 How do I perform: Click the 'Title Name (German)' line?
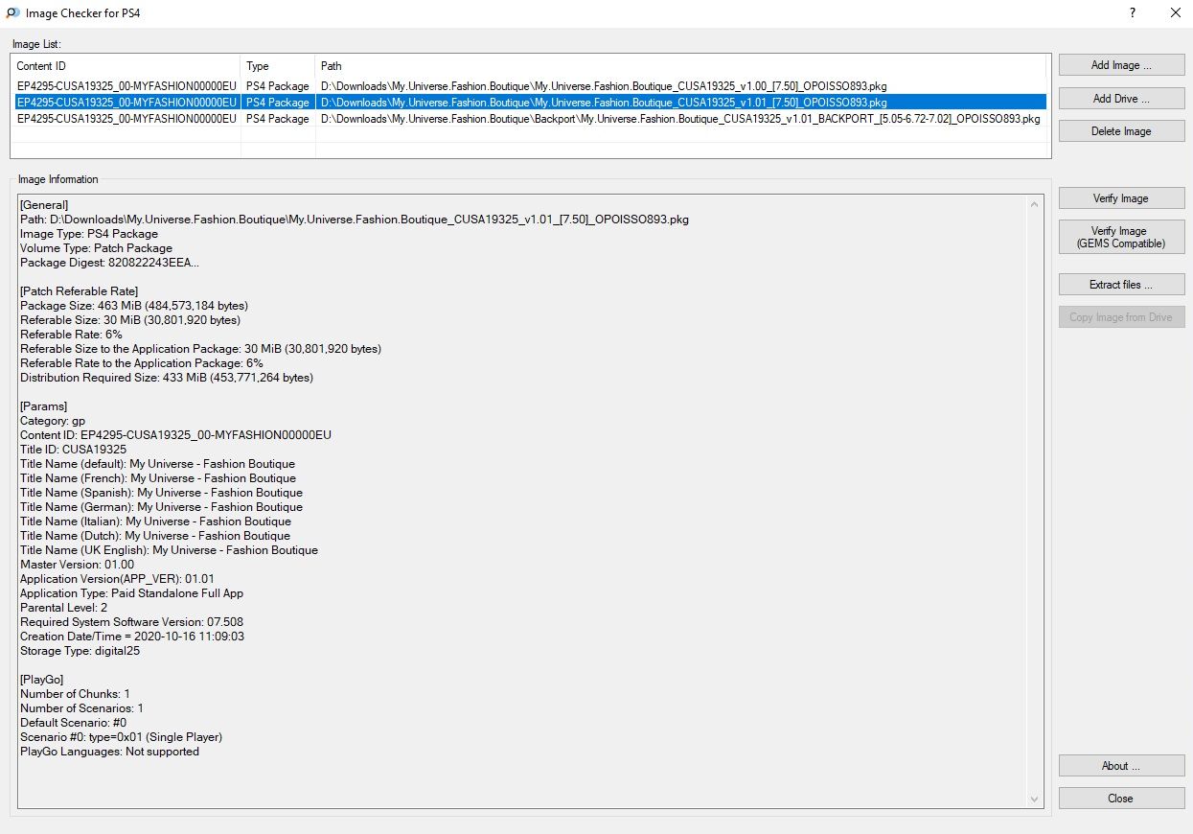(161, 507)
